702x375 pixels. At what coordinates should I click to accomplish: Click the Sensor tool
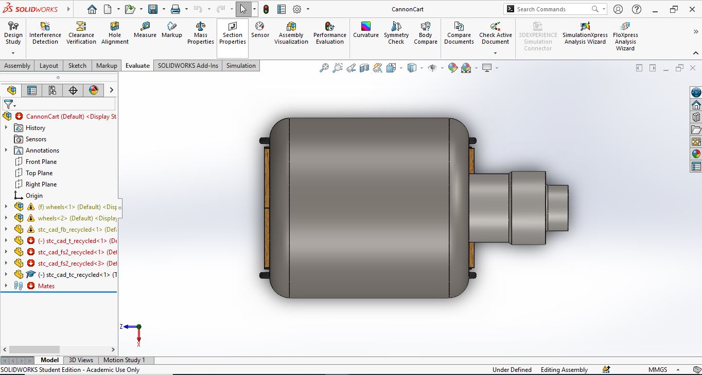(260, 30)
